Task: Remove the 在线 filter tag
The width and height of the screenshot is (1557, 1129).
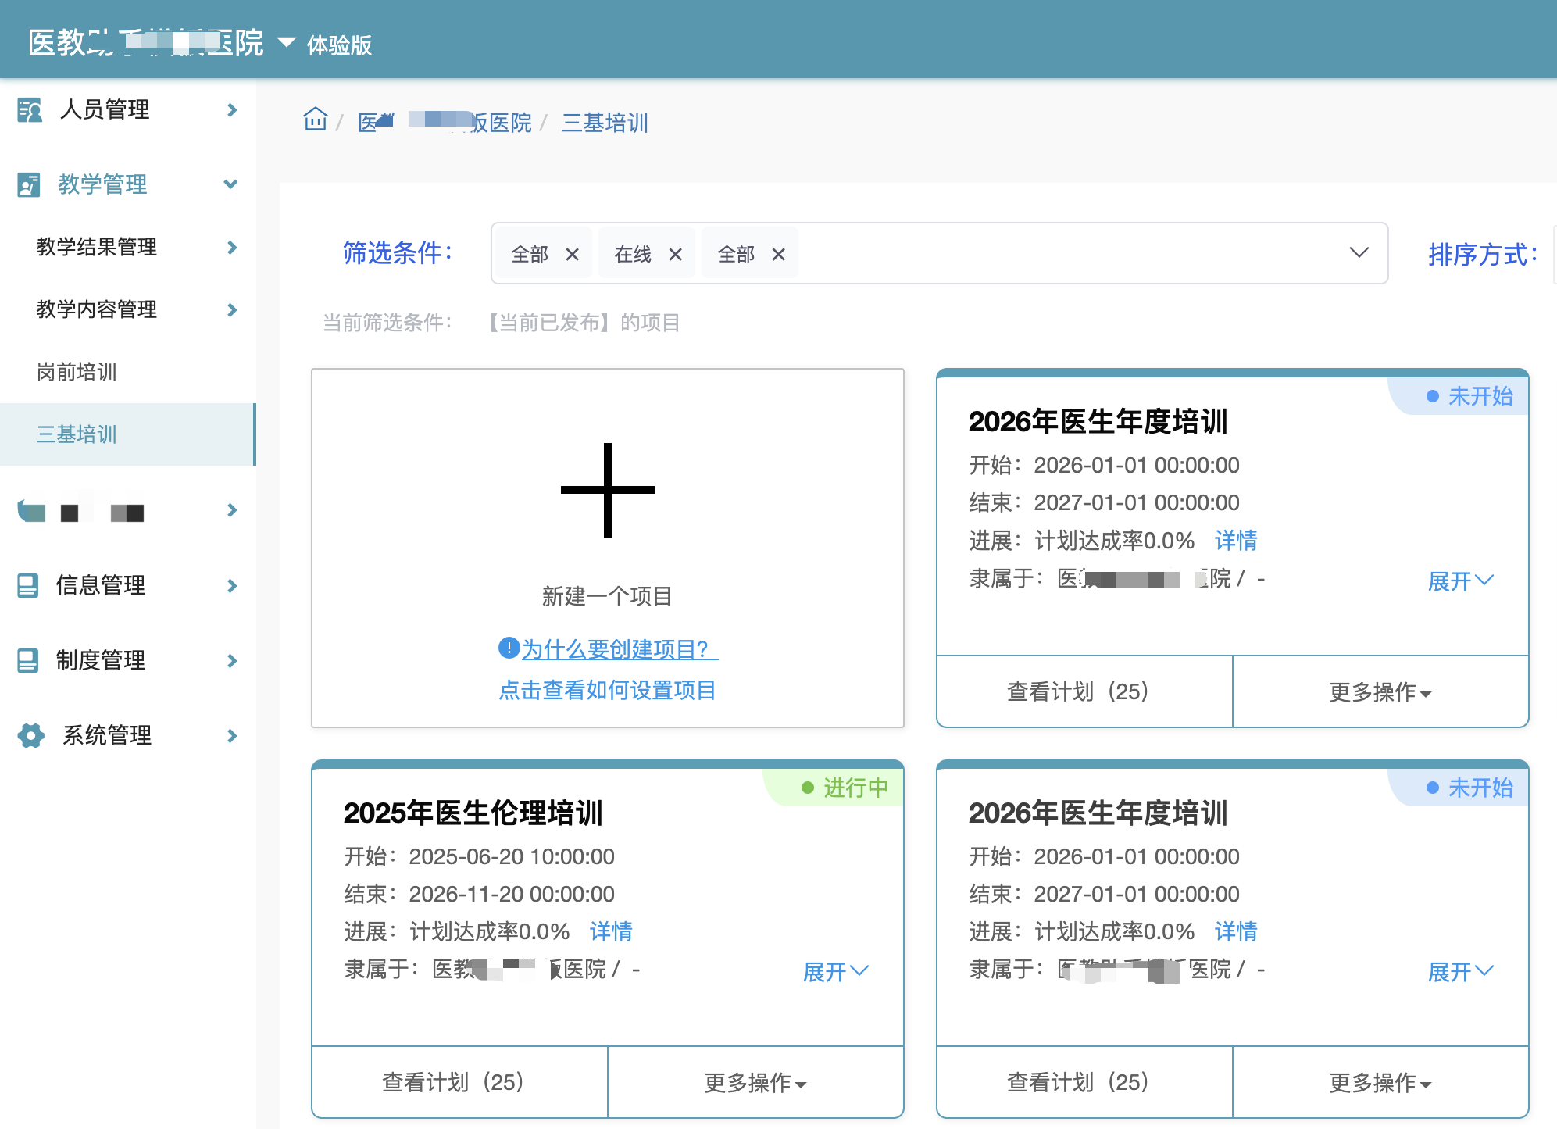Action: (x=676, y=255)
